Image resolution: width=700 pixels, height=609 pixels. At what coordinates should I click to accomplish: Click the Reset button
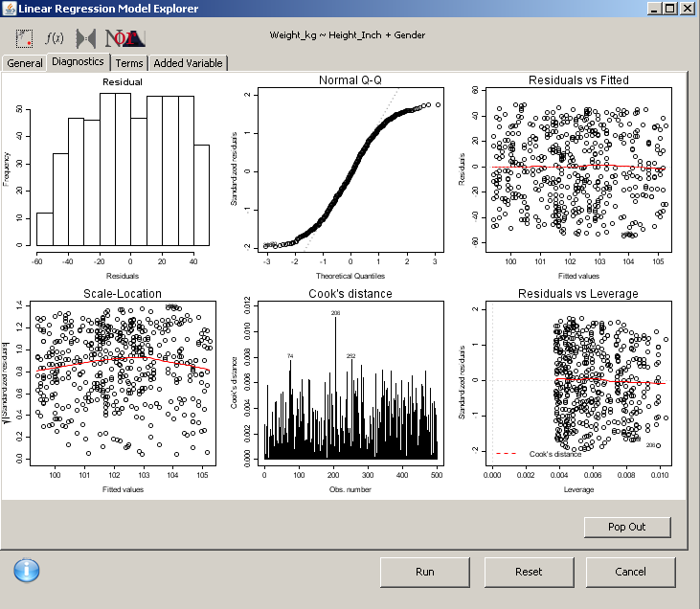[528, 572]
